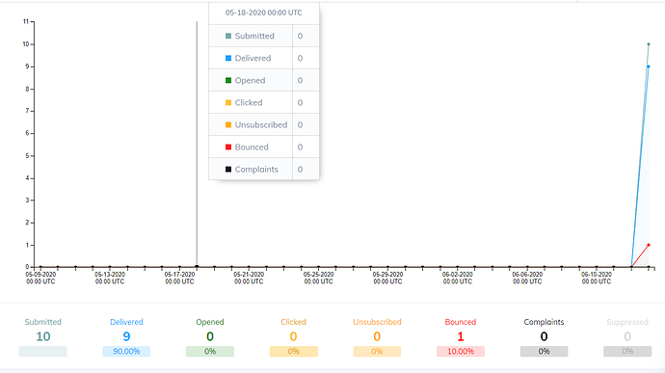This screenshot has height=373, width=665.
Task: Click the Complaints total of 0
Action: (x=544, y=336)
